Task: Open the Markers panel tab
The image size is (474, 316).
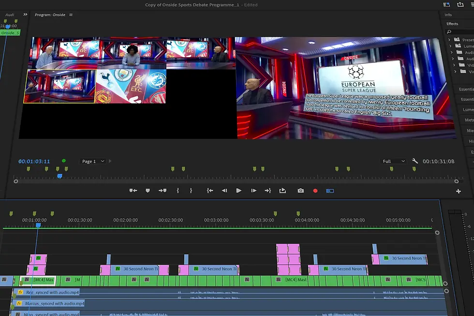Action: click(470, 131)
